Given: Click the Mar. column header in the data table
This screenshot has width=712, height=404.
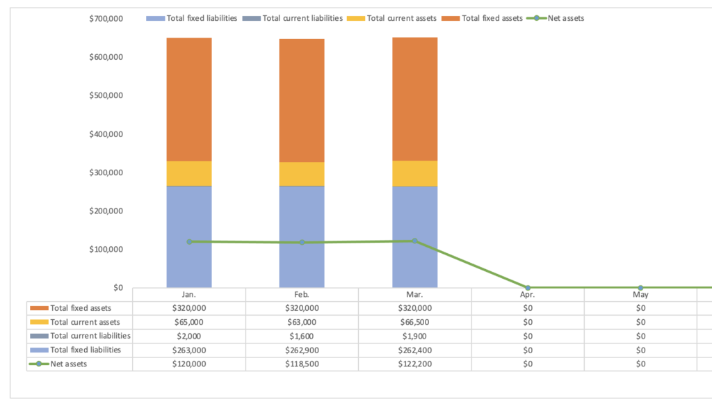Looking at the screenshot, I should [x=415, y=295].
